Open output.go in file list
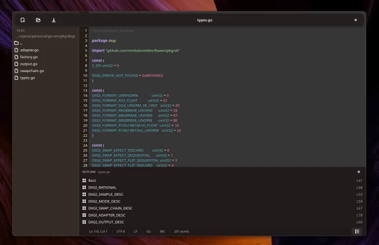Screen dimensions: 379x245 [x=46, y=64]
